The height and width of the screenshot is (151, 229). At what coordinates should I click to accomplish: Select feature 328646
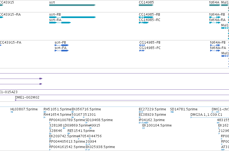(x=50, y=134)
